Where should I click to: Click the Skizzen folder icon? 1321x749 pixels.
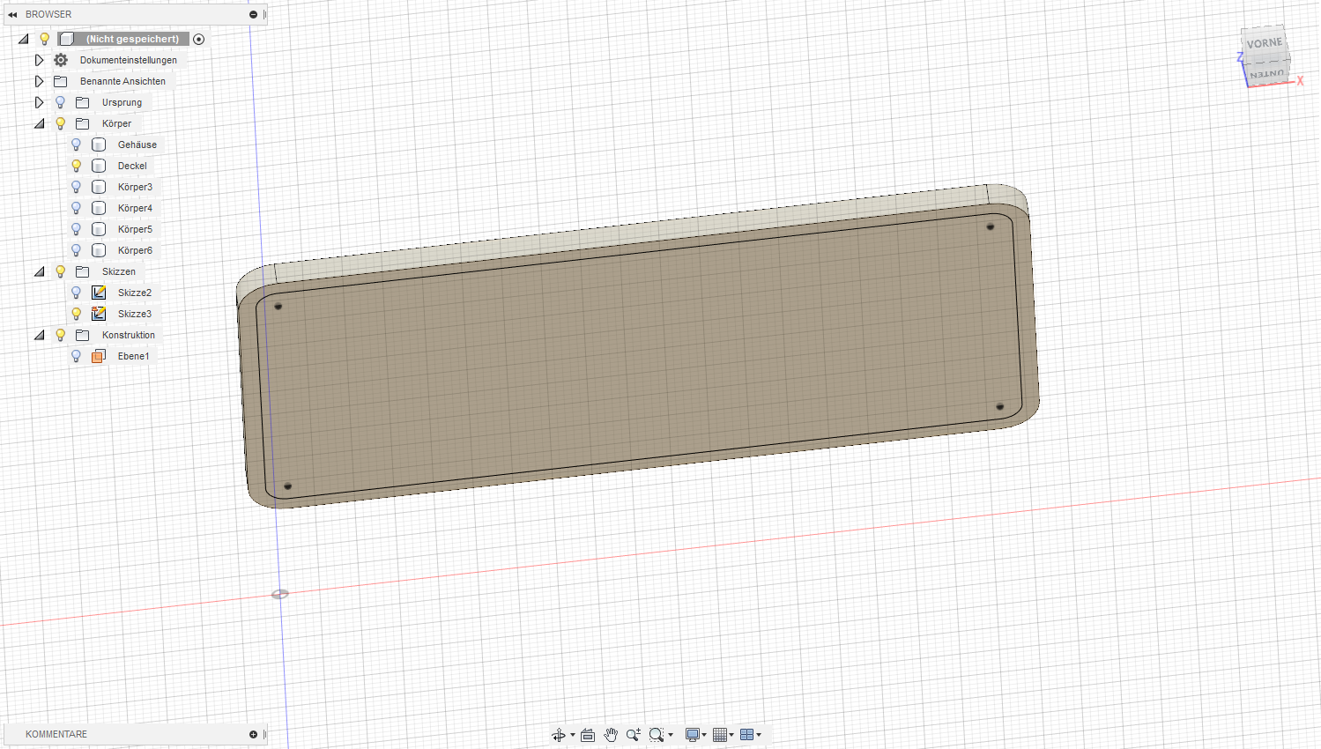pos(83,271)
